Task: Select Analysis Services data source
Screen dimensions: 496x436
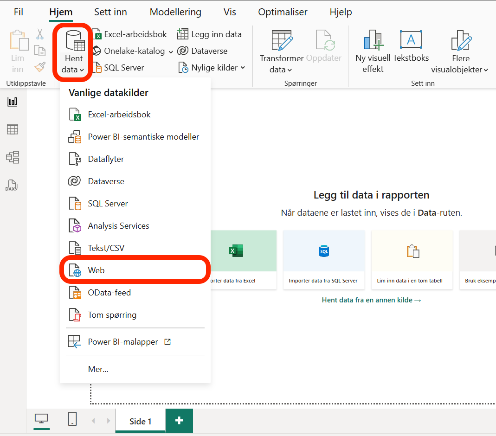Action: point(135,226)
